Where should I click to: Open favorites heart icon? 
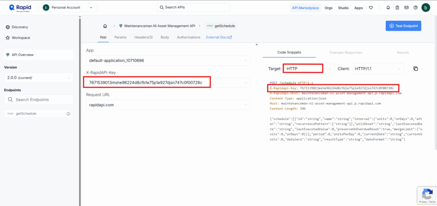point(371,8)
